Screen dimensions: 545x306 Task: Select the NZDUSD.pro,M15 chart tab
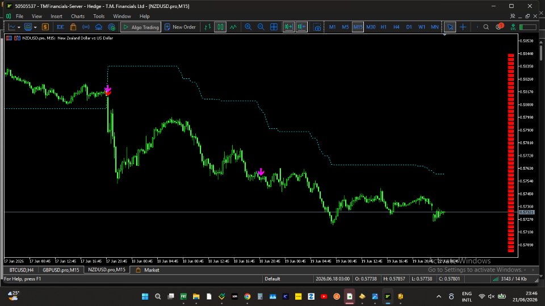107,270
